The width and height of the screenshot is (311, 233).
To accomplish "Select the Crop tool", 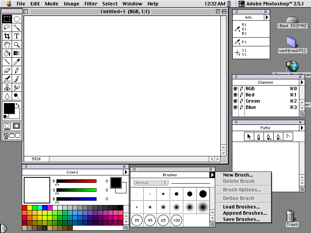I will click(7, 36).
